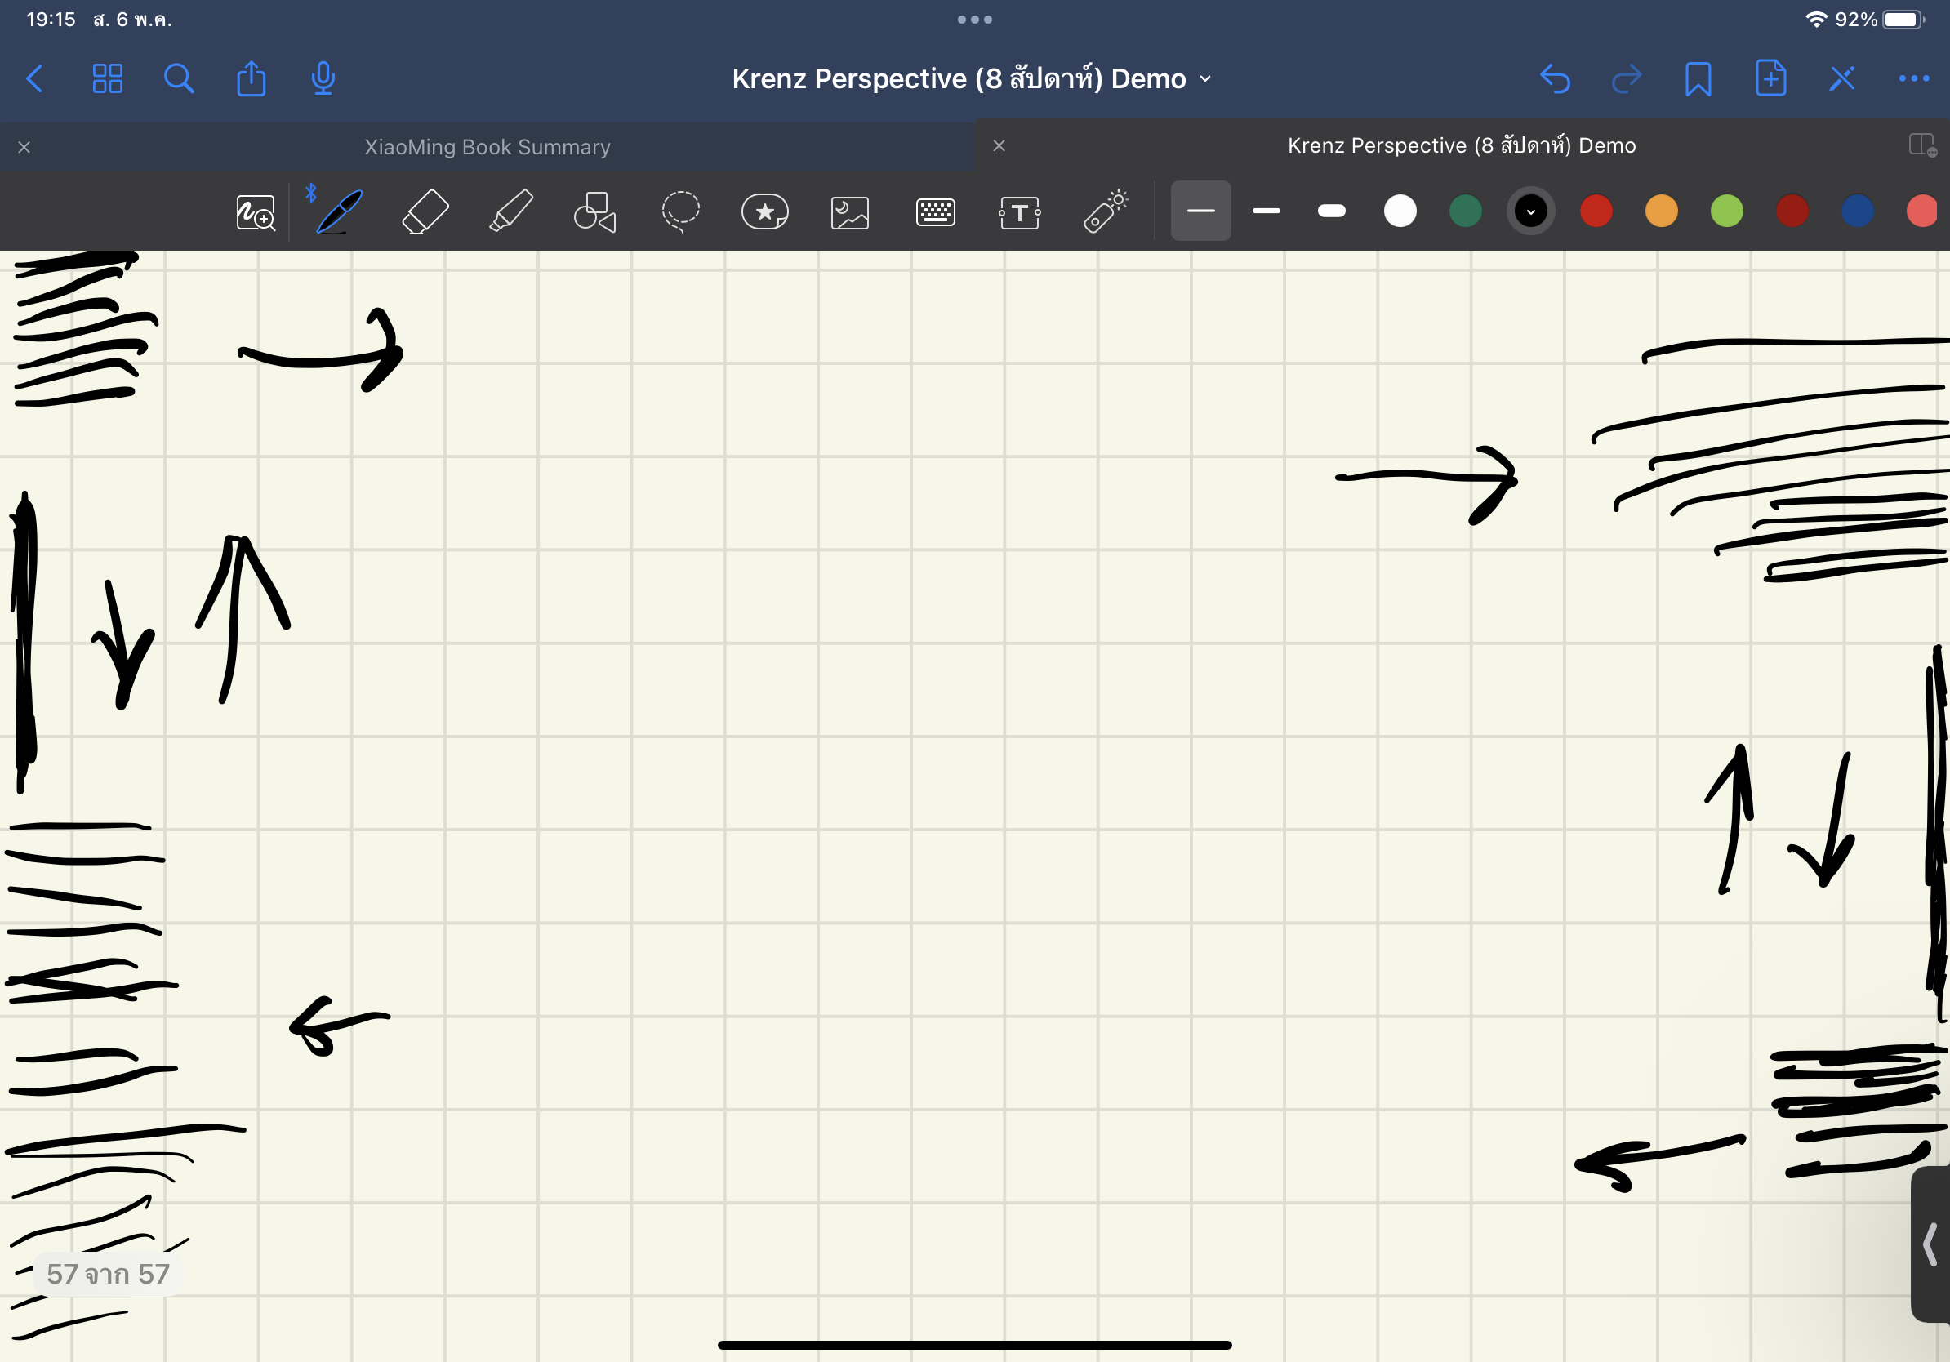Expand the collapsed side panel handle
1950x1362 pixels.
1930,1244
